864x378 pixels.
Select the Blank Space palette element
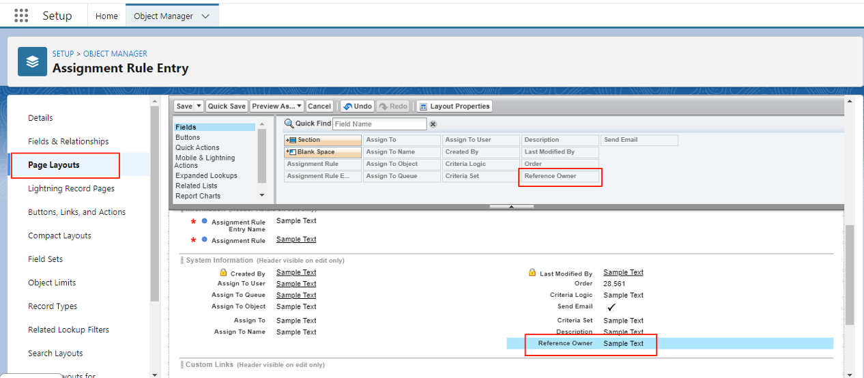tap(323, 152)
